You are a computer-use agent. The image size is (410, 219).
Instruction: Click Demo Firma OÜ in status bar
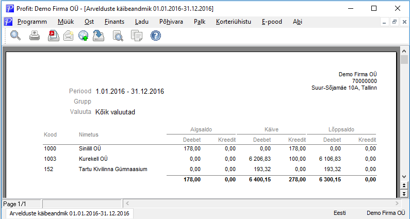386,213
